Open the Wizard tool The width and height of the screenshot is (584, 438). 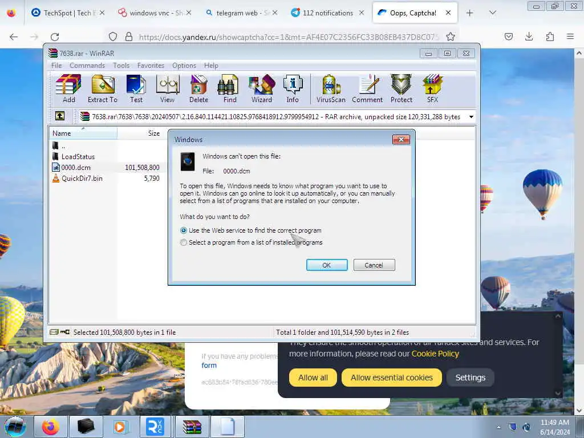pyautogui.click(x=261, y=88)
